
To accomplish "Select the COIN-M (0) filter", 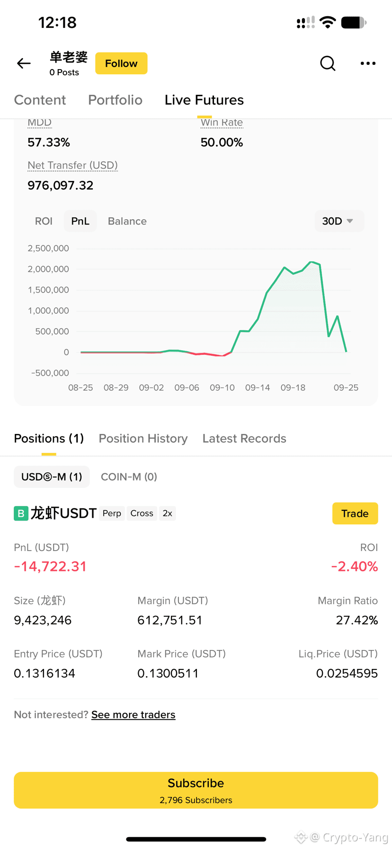I will (129, 477).
